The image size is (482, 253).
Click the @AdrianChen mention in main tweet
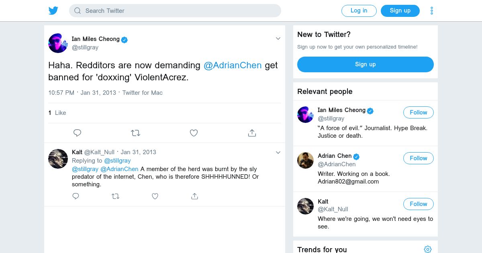(x=233, y=65)
